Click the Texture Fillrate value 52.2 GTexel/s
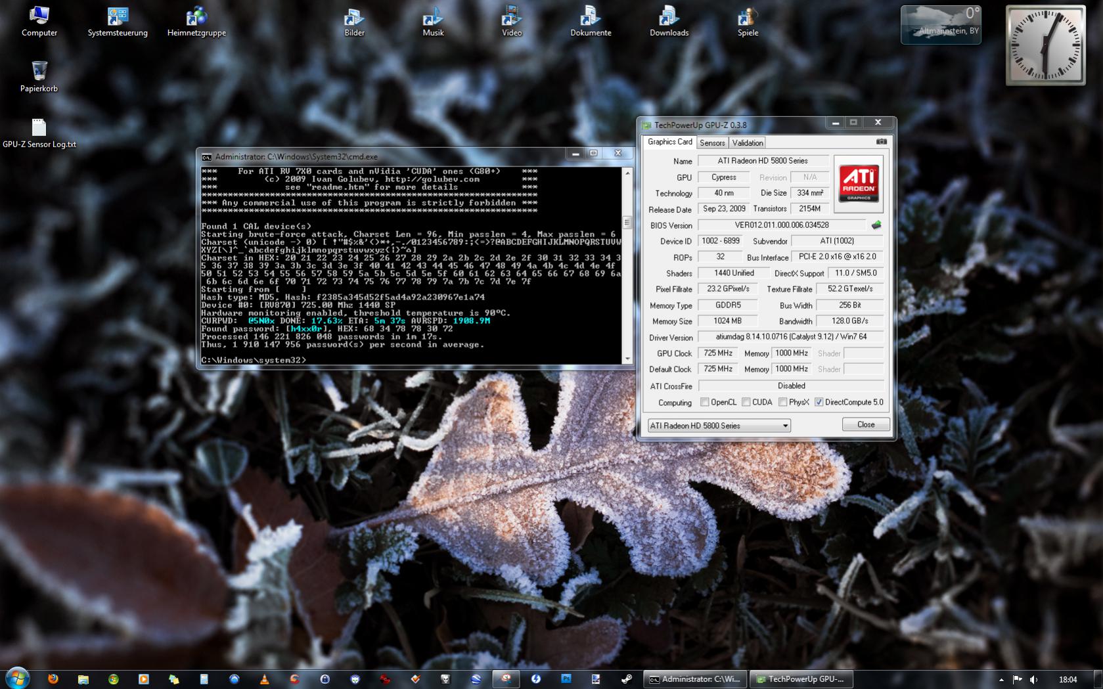 point(850,289)
